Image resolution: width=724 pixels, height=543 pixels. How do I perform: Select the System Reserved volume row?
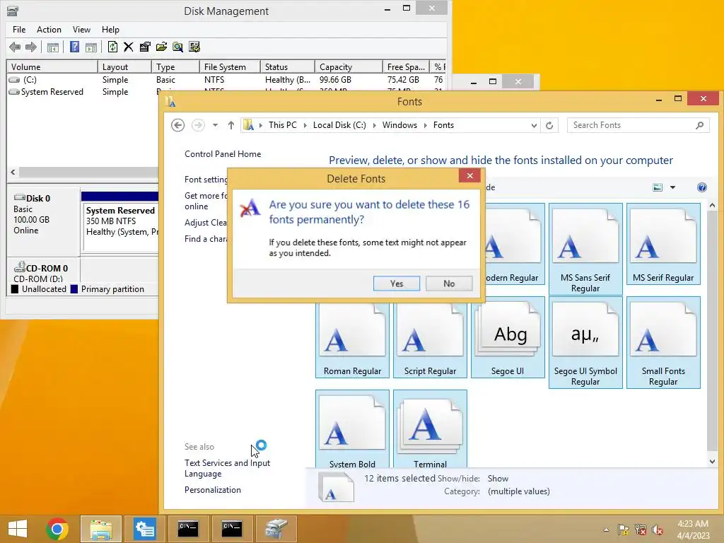83,92
